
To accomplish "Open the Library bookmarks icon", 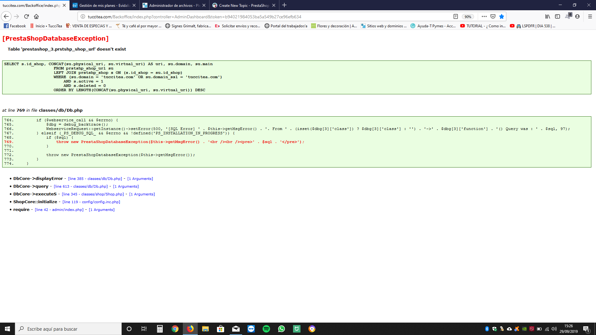I will (x=548, y=16).
